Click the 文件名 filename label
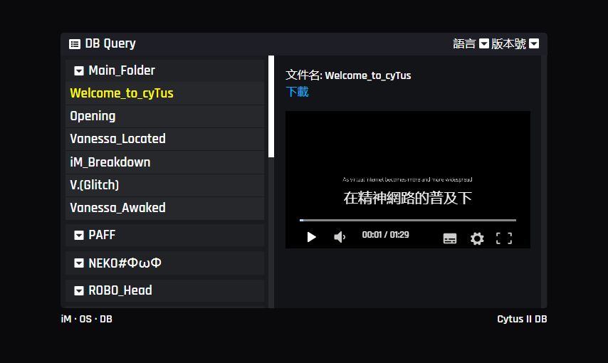Image resolution: width=608 pixels, height=363 pixels. [x=303, y=75]
